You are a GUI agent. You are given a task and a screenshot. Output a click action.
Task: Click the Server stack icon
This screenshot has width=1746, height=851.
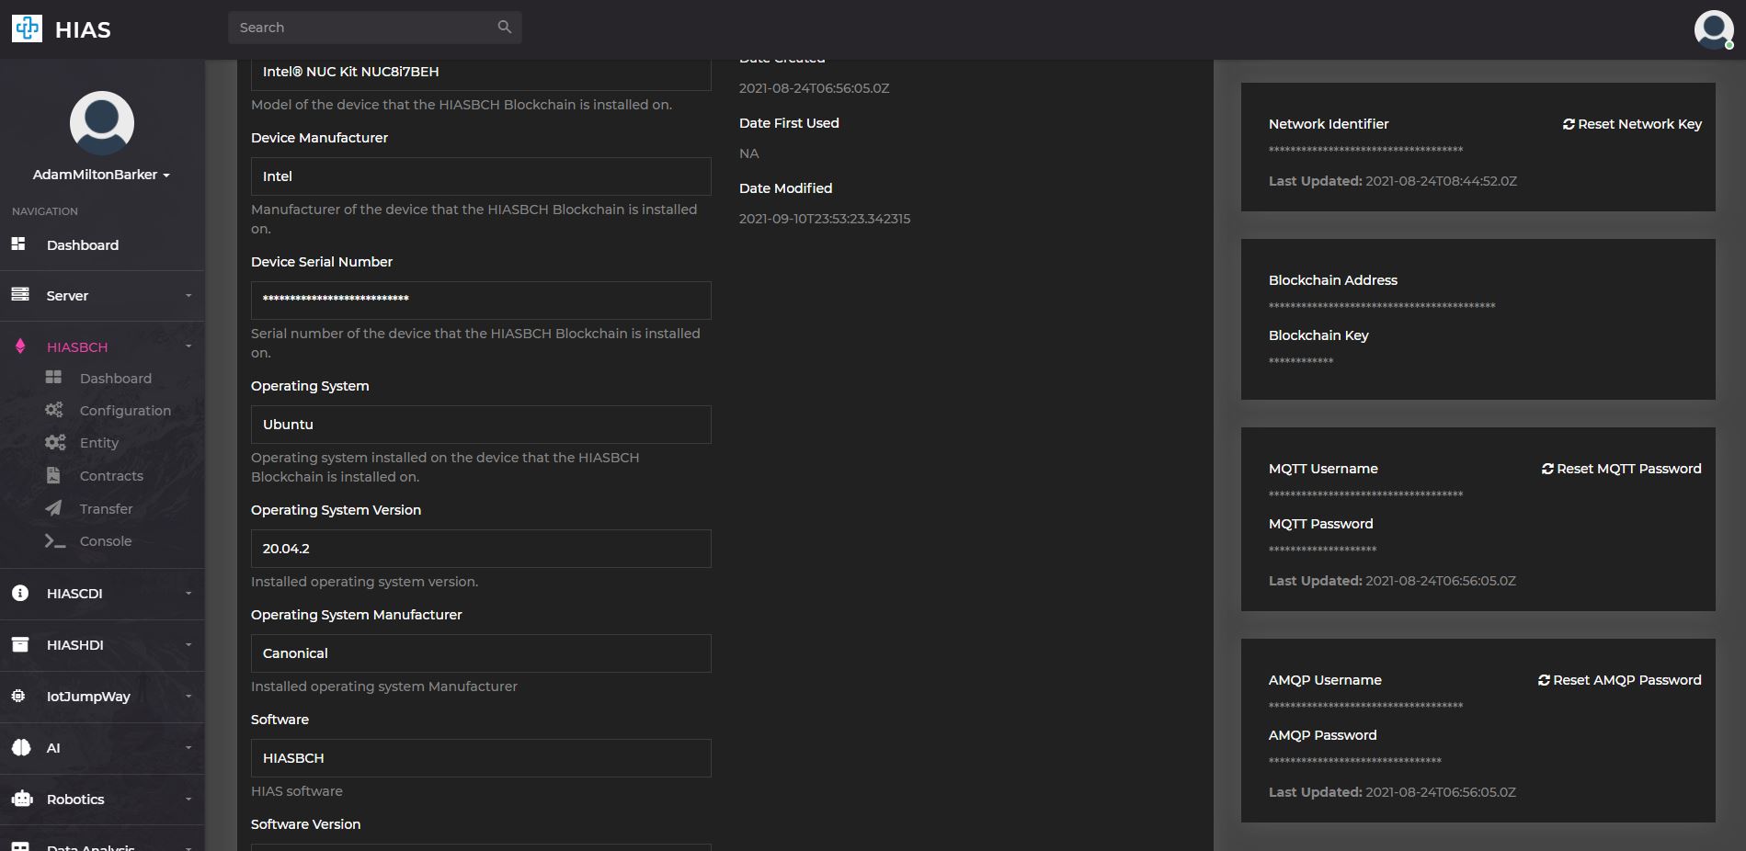click(20, 294)
